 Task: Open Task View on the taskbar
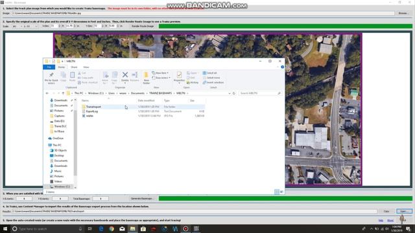[89, 228]
